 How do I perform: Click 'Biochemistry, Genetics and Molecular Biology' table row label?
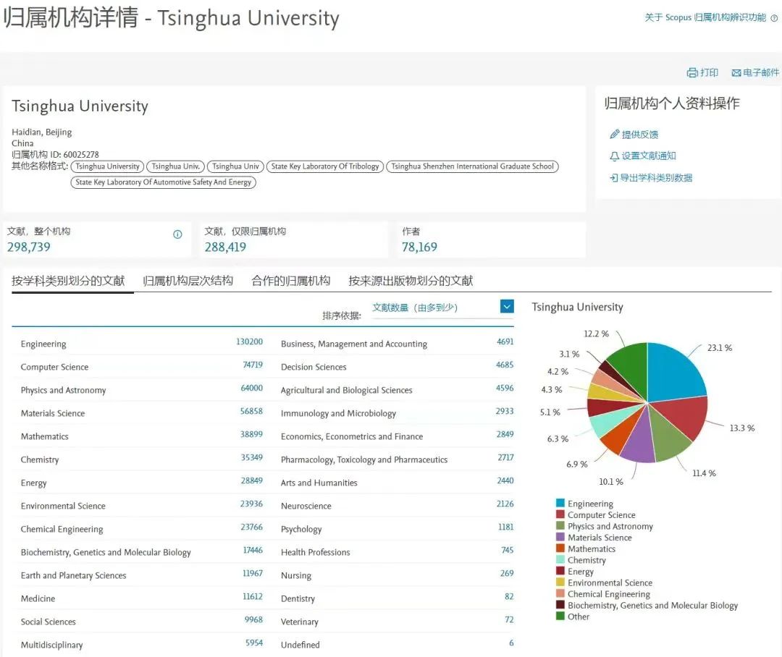point(106,552)
